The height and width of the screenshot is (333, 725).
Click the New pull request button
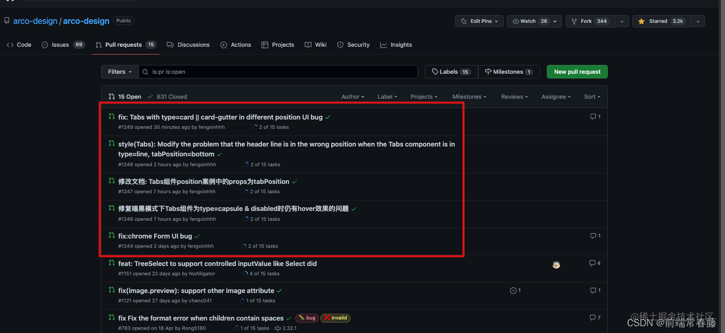[577, 72]
